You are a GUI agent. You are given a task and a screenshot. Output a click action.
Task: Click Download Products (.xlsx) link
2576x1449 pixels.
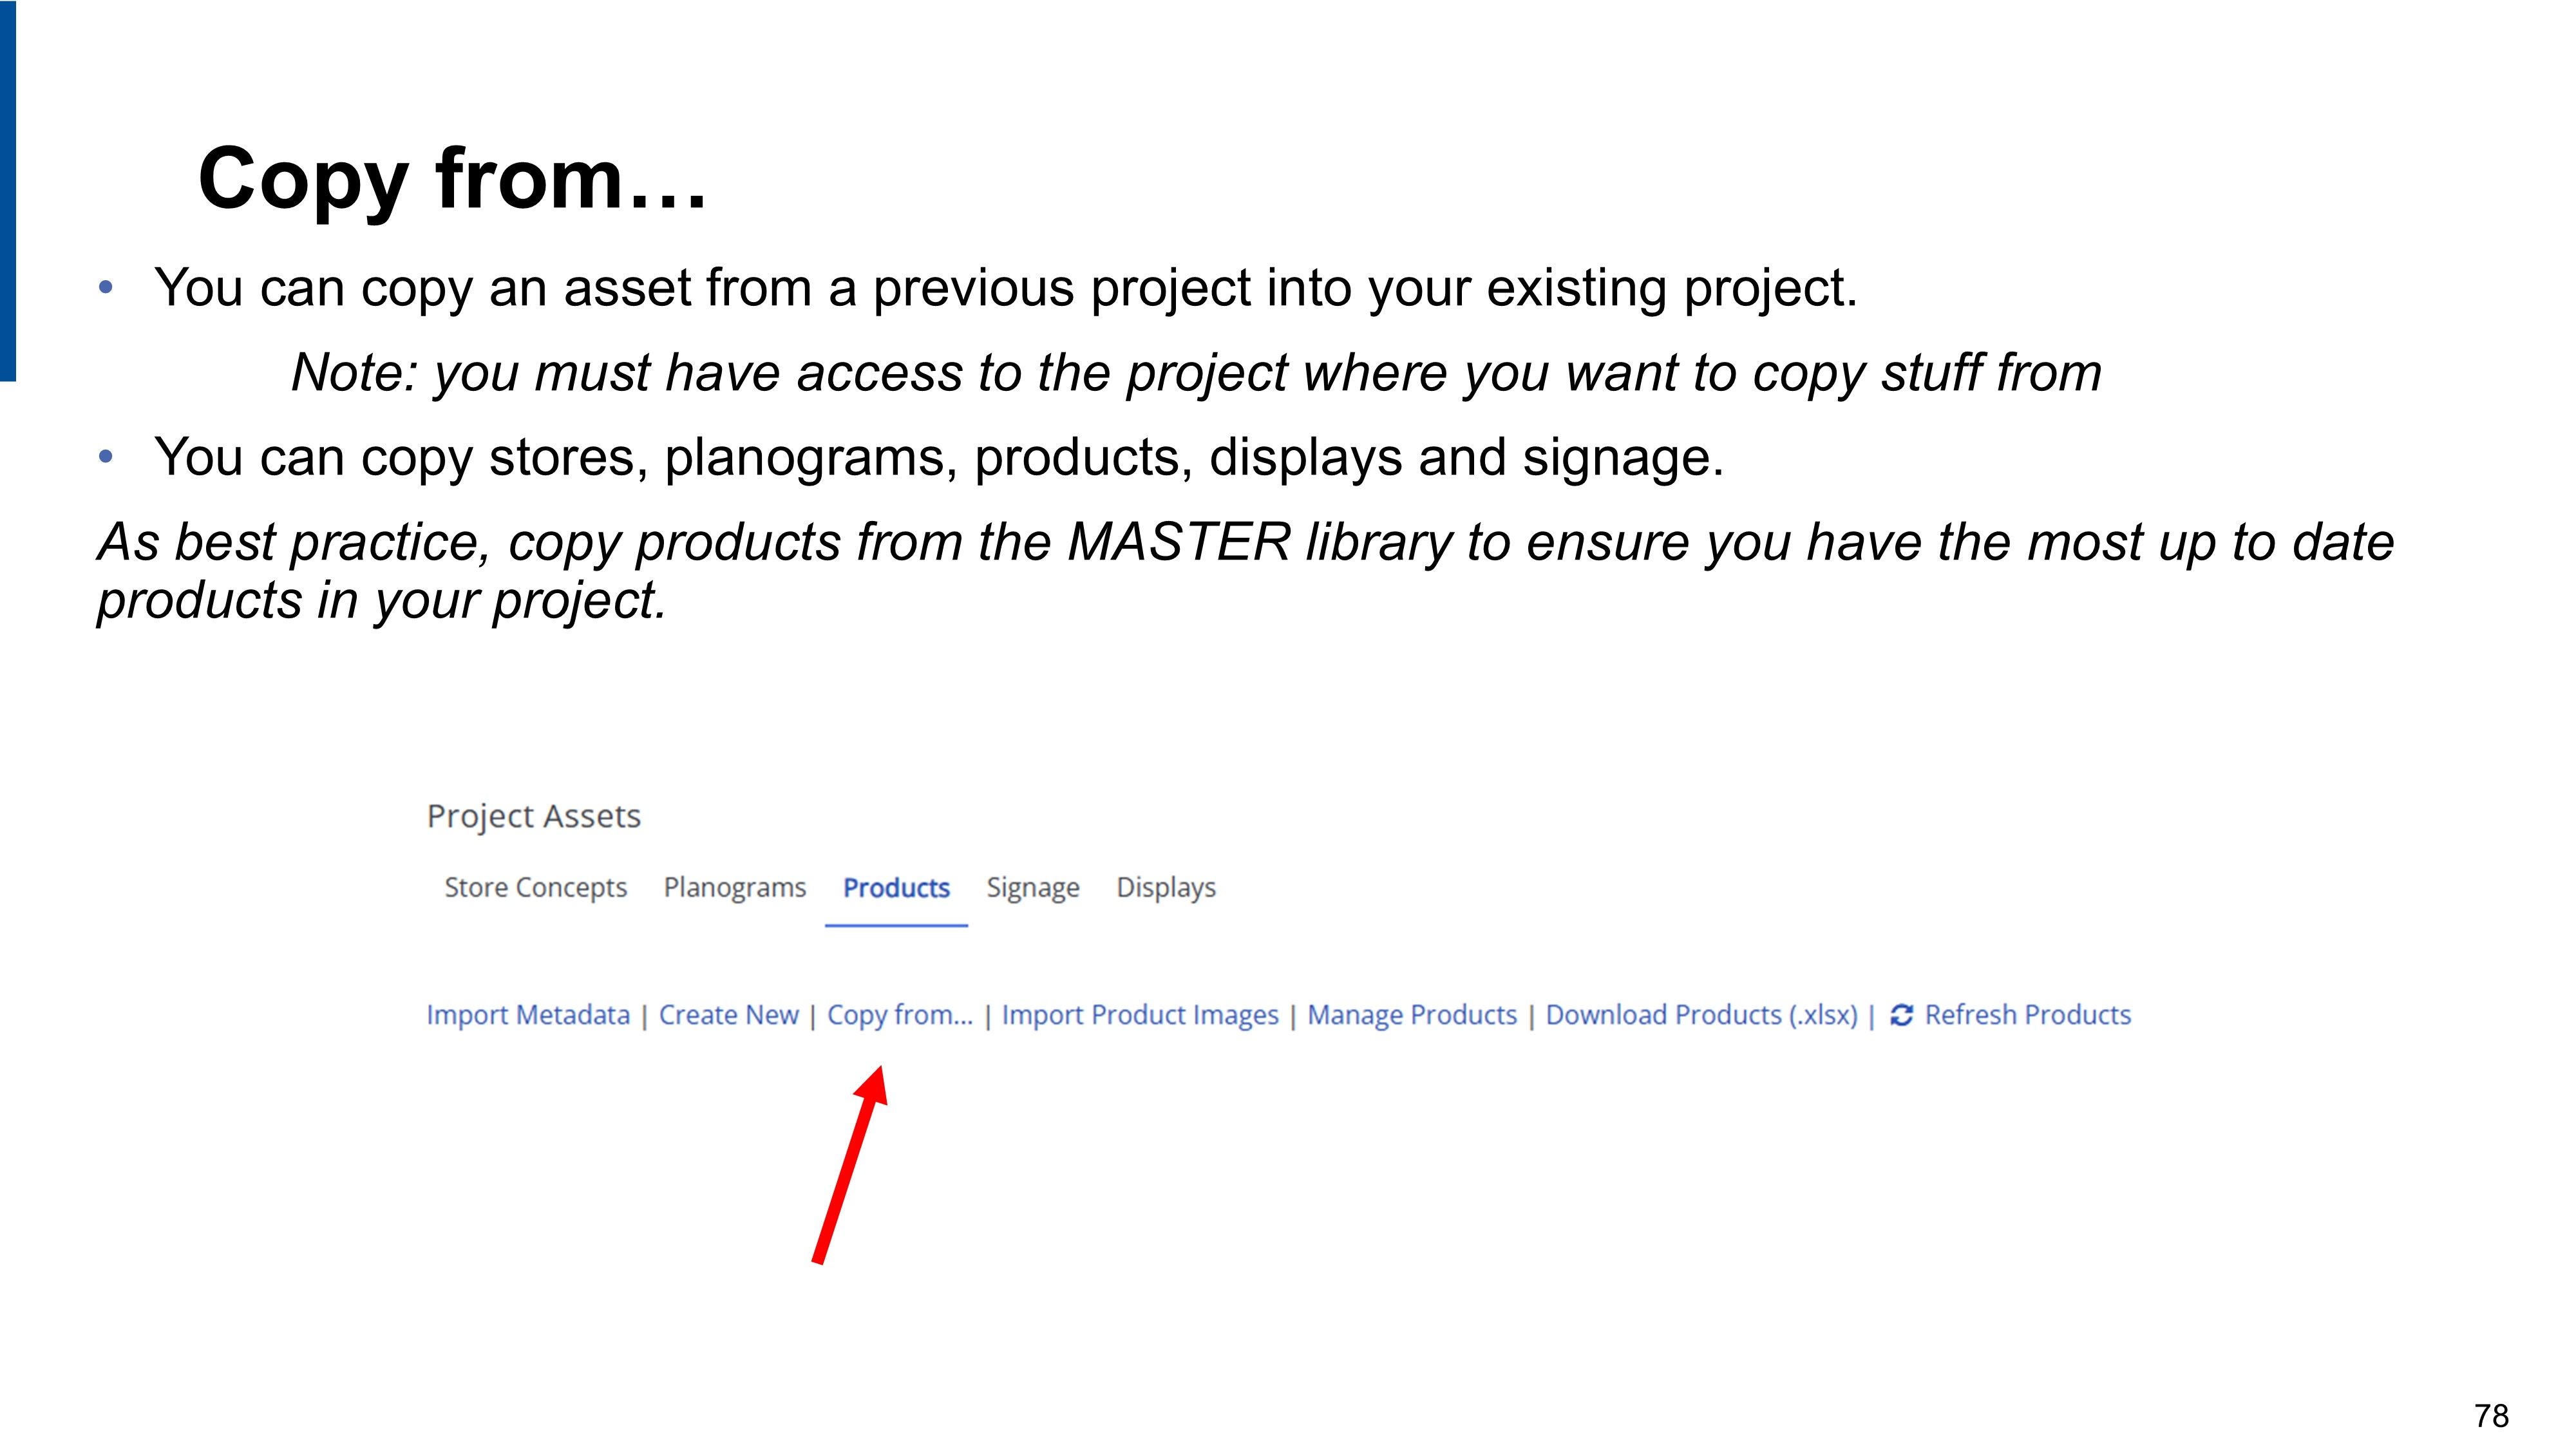[x=1701, y=1015]
